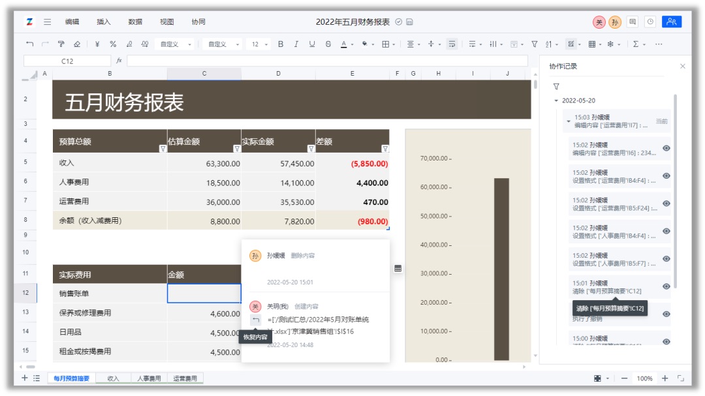This screenshot has height=396, width=705.
Task: Collapse the 15:03 孙媛媛 record entry
Action: point(569,121)
